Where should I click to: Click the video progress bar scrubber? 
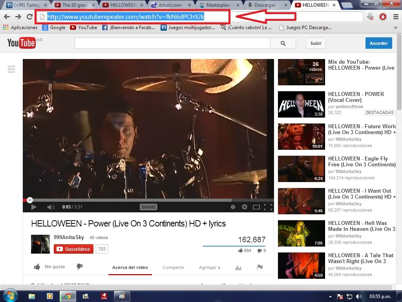[x=30, y=200]
